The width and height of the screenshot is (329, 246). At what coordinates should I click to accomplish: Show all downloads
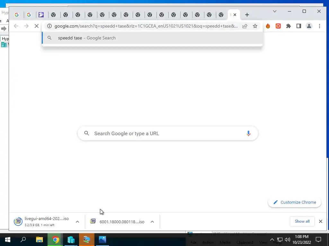(302, 221)
